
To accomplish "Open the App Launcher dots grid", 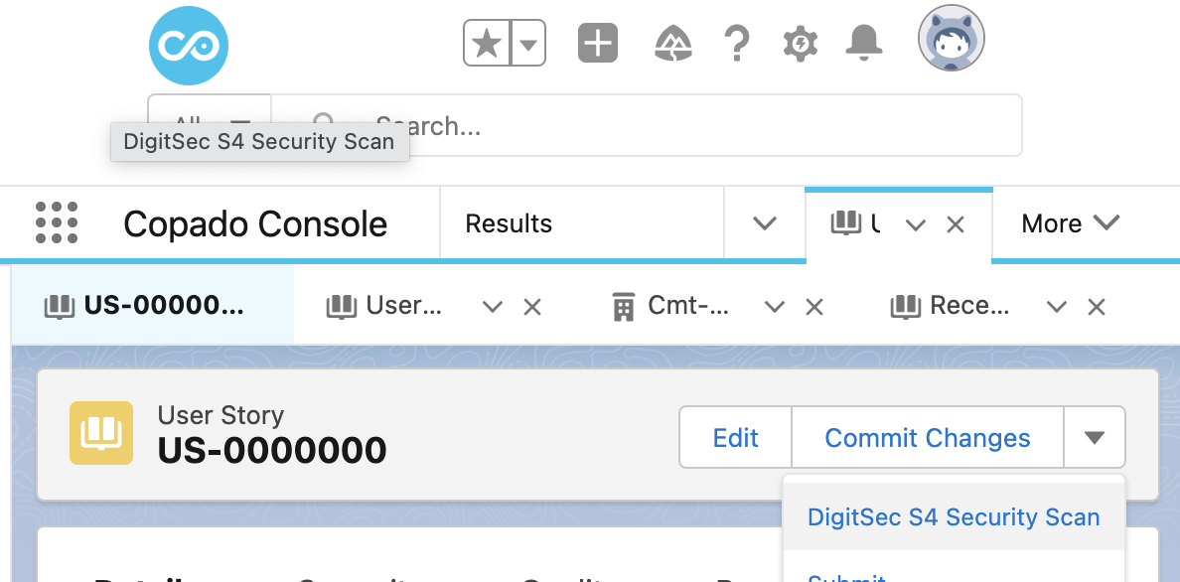I will pyautogui.click(x=57, y=222).
